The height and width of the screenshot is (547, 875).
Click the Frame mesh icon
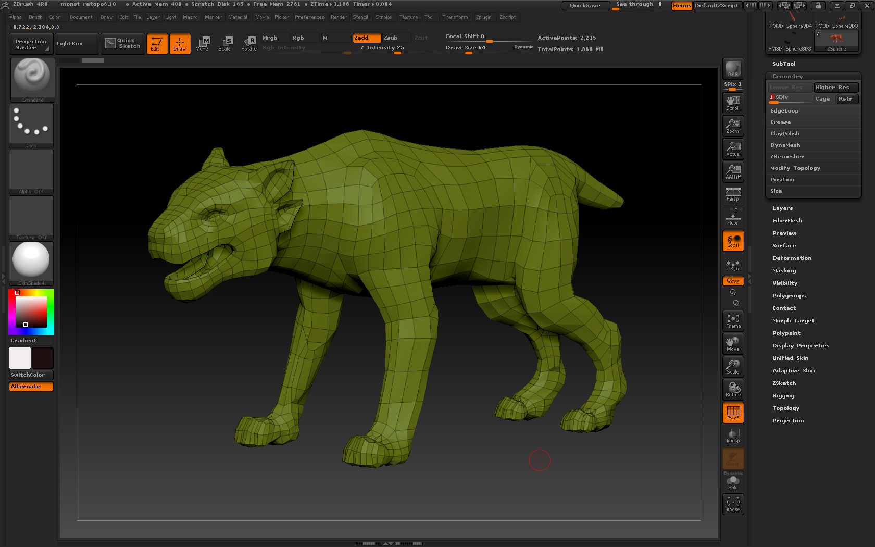[x=733, y=321]
